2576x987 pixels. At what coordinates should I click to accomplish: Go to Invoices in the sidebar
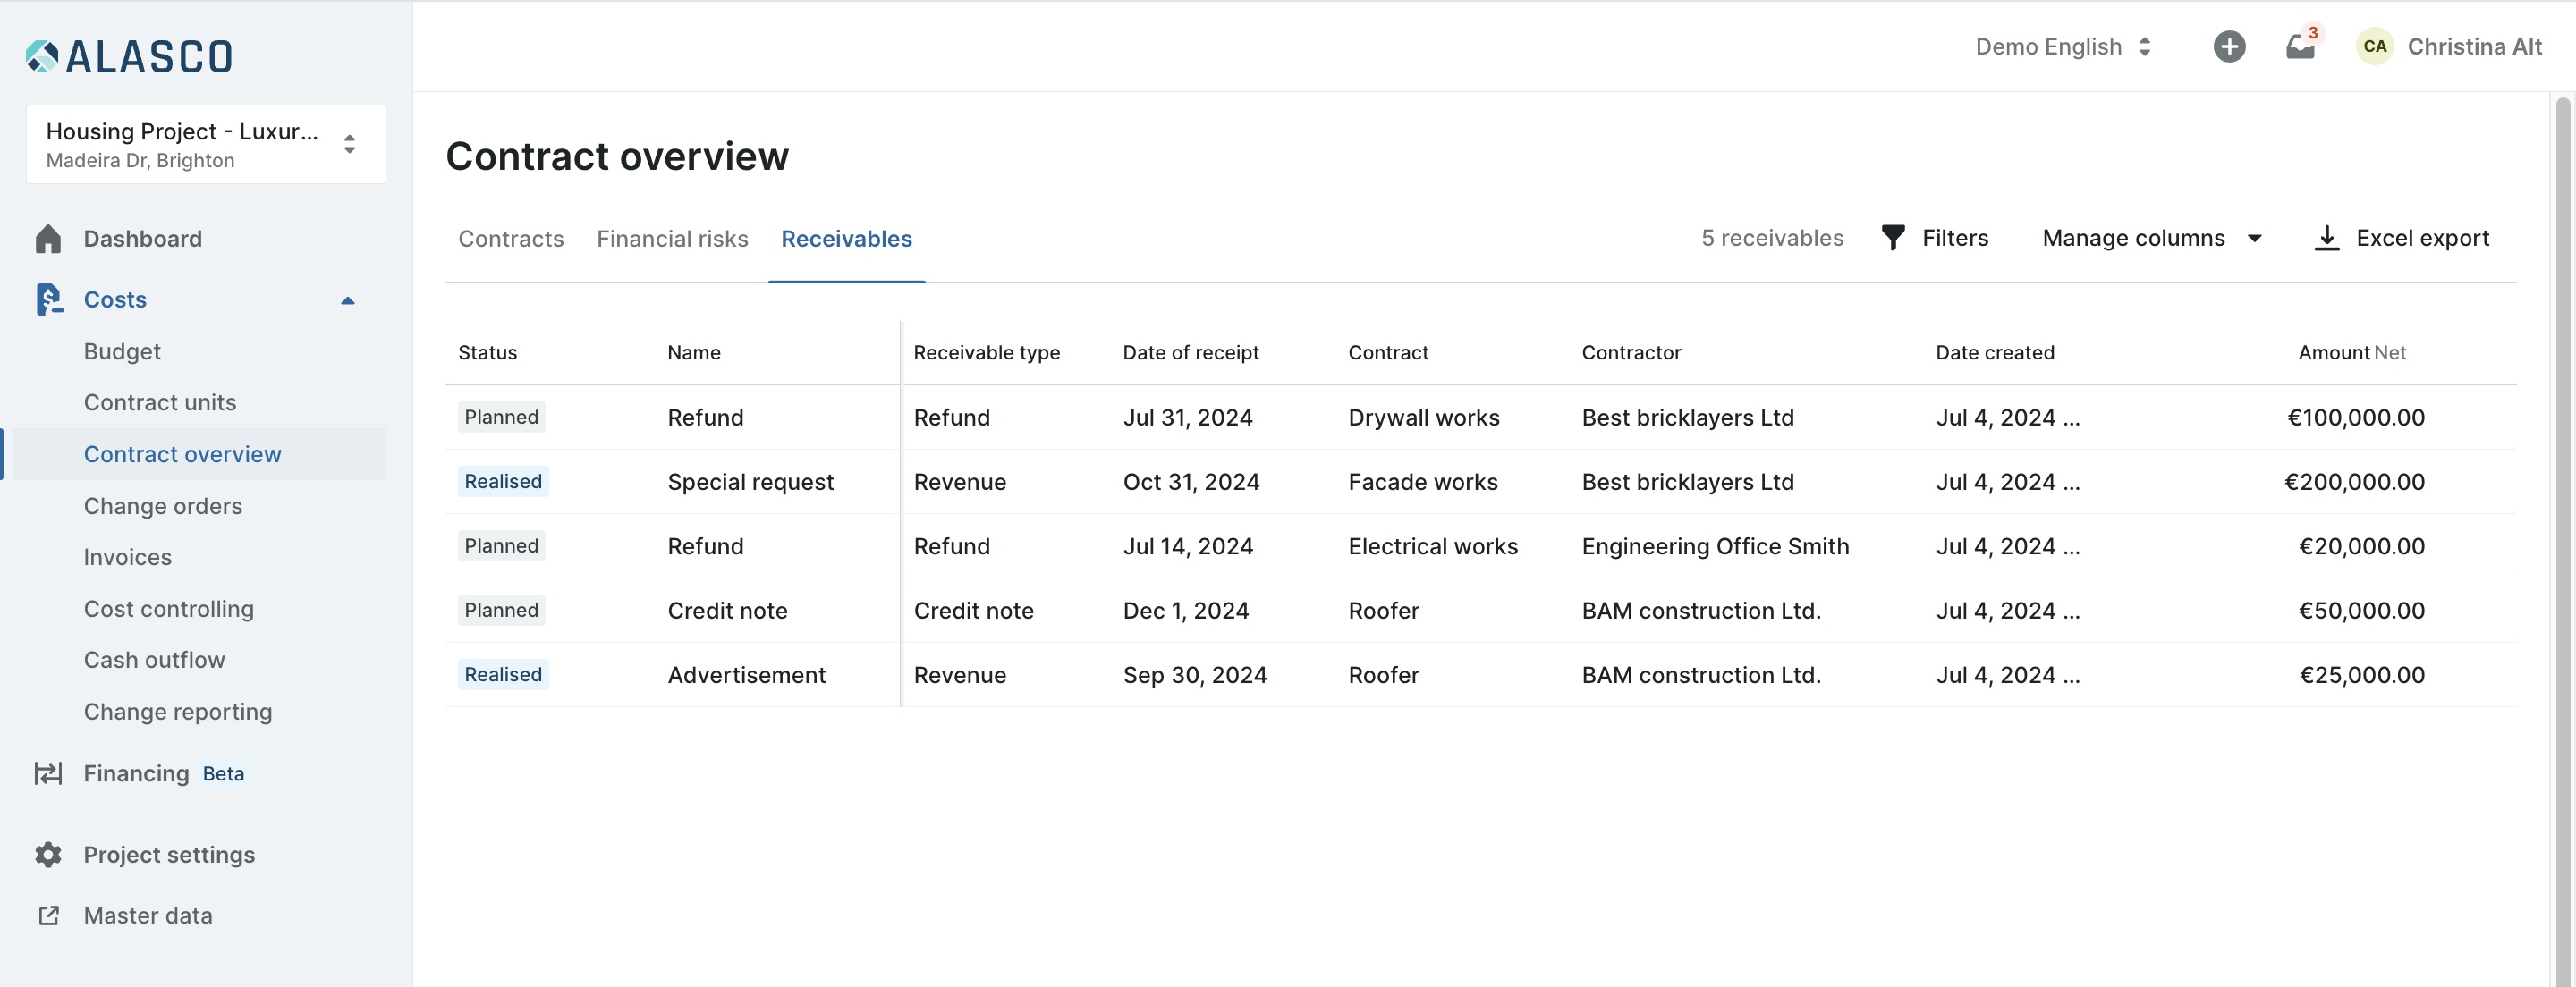128,557
